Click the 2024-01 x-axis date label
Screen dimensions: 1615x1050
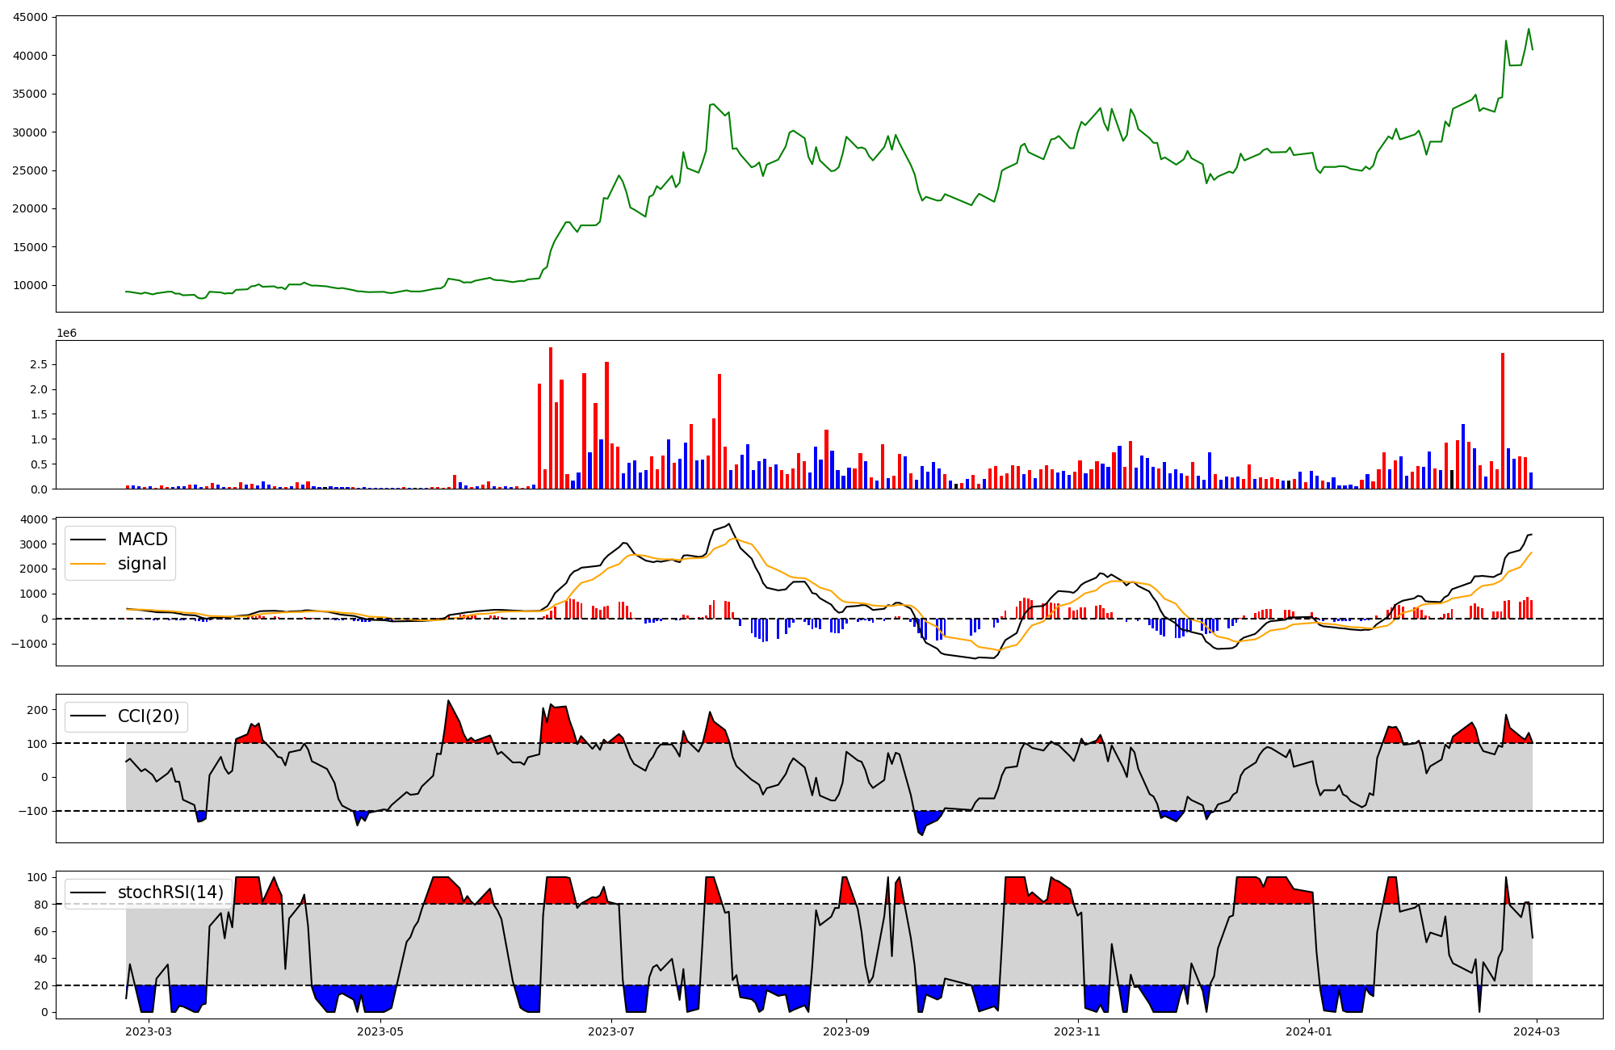click(1308, 1031)
